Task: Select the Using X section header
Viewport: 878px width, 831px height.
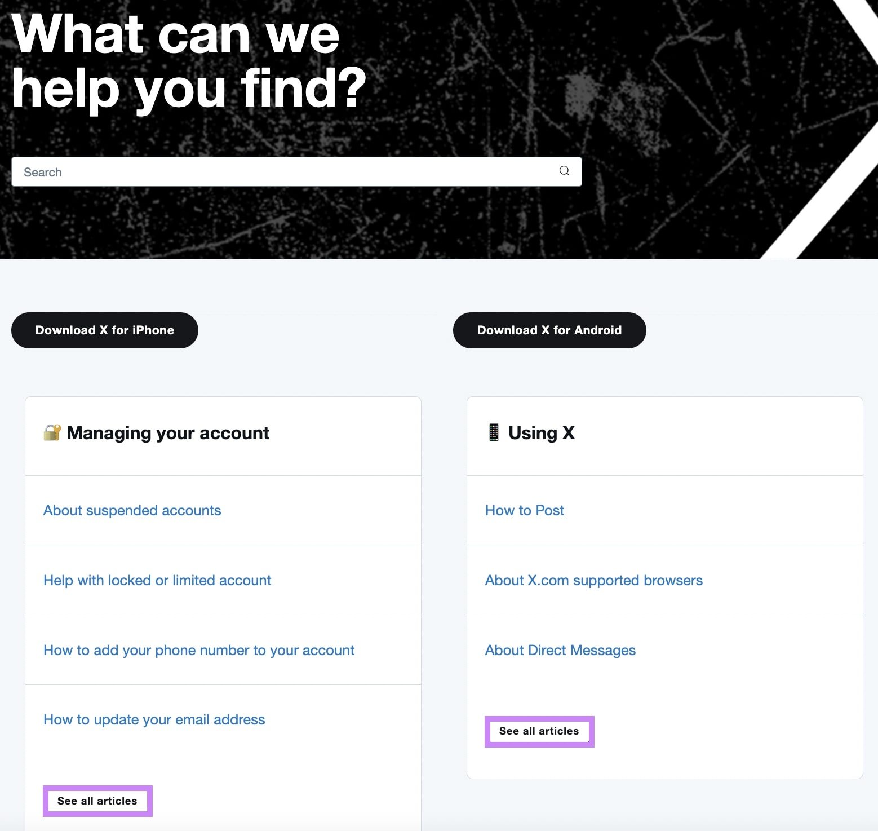Action: pyautogui.click(x=542, y=433)
